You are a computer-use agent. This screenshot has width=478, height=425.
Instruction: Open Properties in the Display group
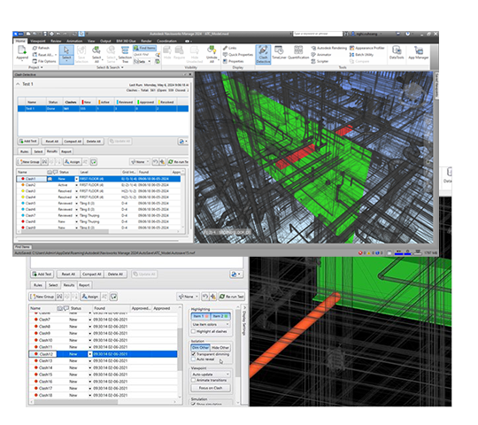[x=234, y=61]
